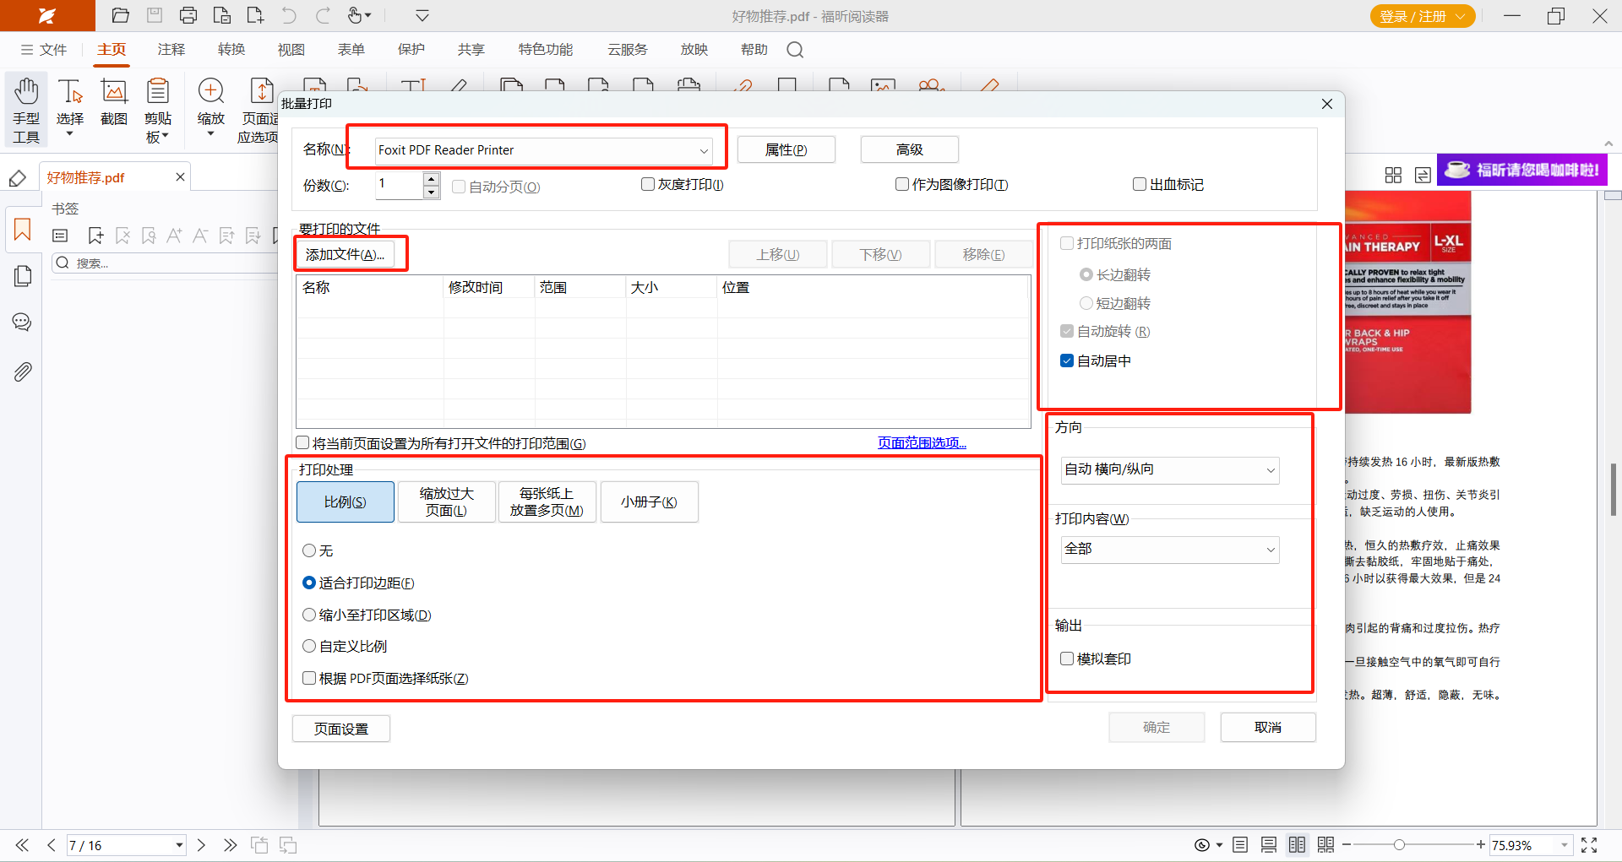This screenshot has width=1622, height=862.
Task: Open the Attachments paperclip panel
Action: 23,371
